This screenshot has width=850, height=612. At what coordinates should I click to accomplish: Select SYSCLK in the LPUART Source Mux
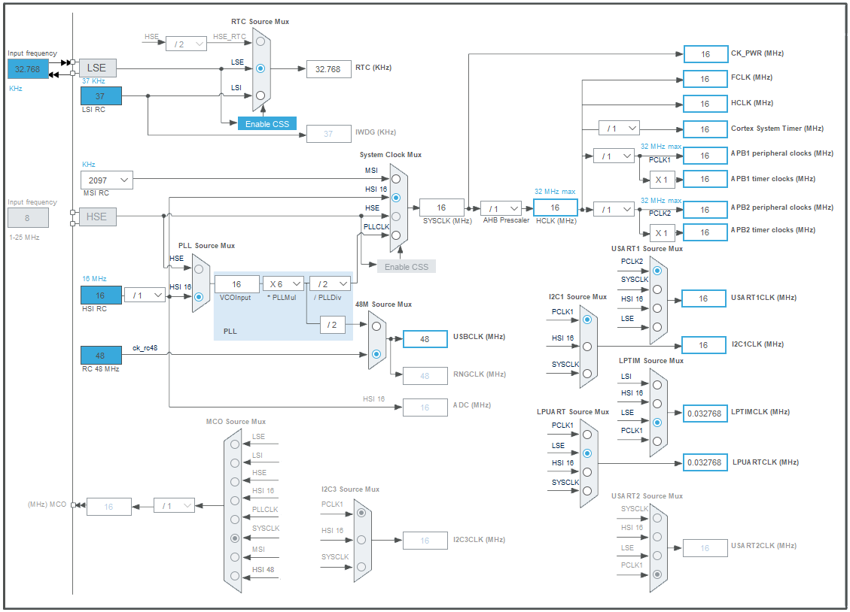pos(587,491)
